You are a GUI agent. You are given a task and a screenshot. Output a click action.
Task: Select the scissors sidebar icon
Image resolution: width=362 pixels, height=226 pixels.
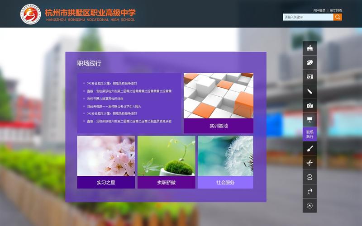(310, 163)
